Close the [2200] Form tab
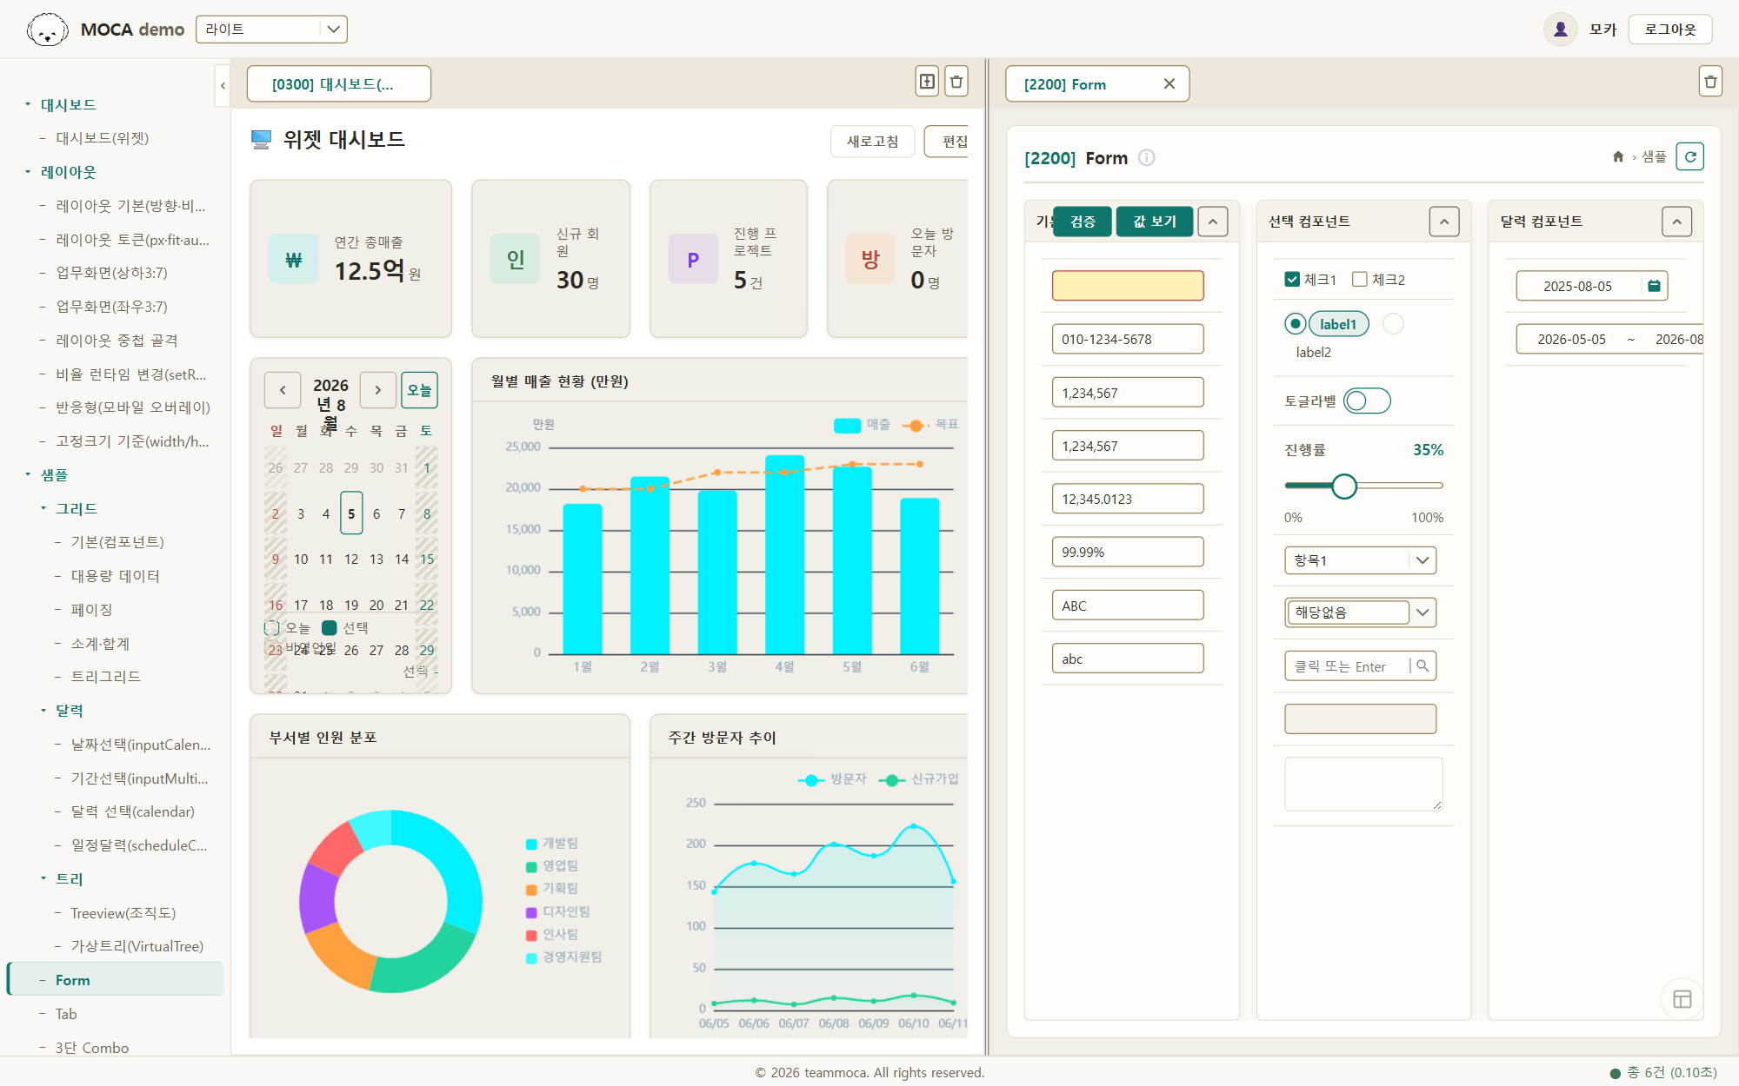 (1169, 83)
